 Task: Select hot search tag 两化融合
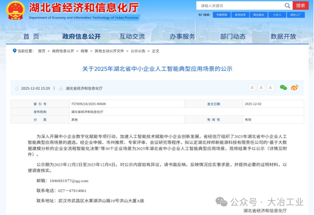(259, 15)
